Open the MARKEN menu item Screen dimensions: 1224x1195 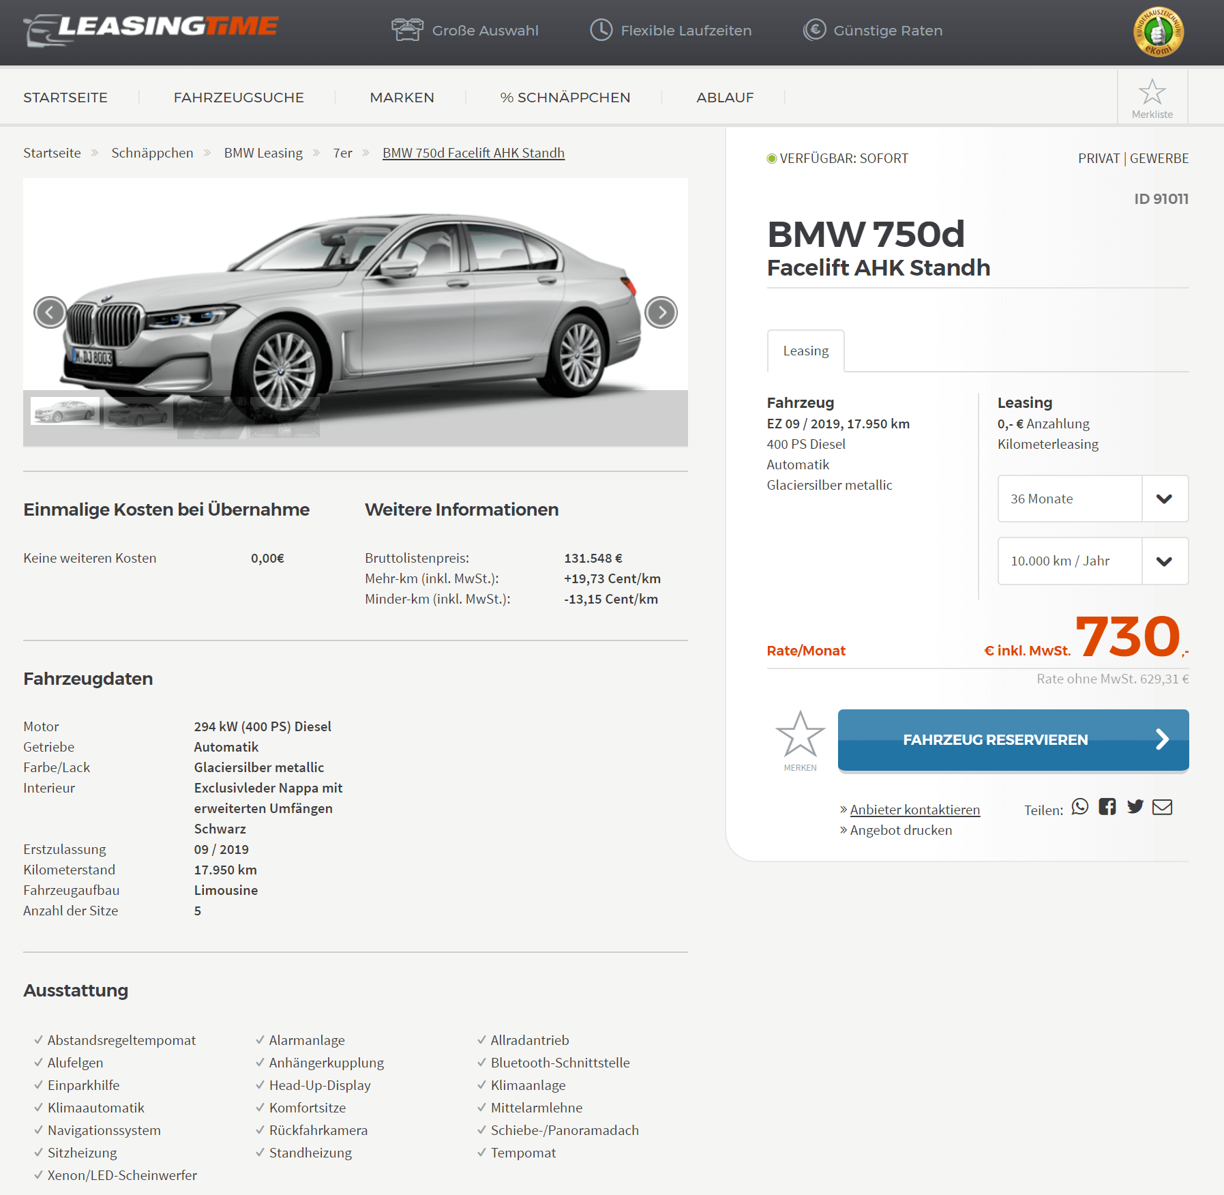click(402, 98)
